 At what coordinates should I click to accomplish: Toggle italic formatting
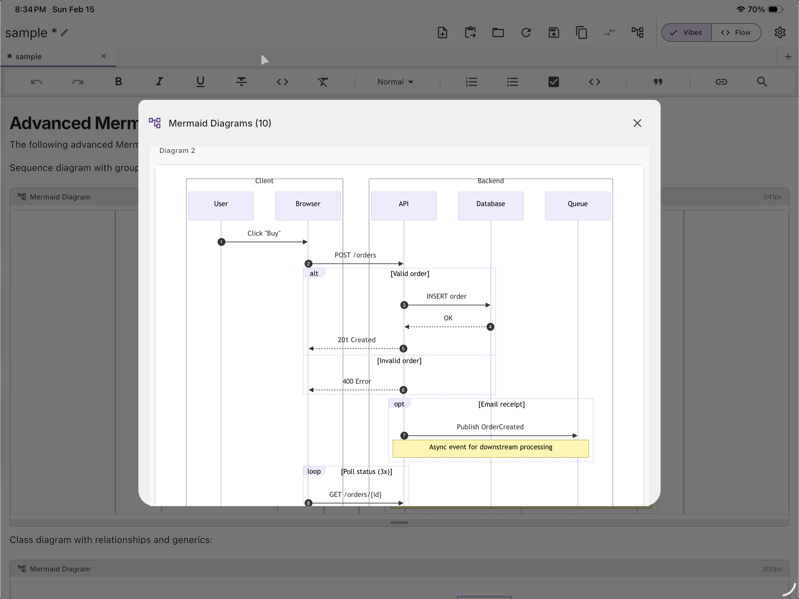point(159,82)
